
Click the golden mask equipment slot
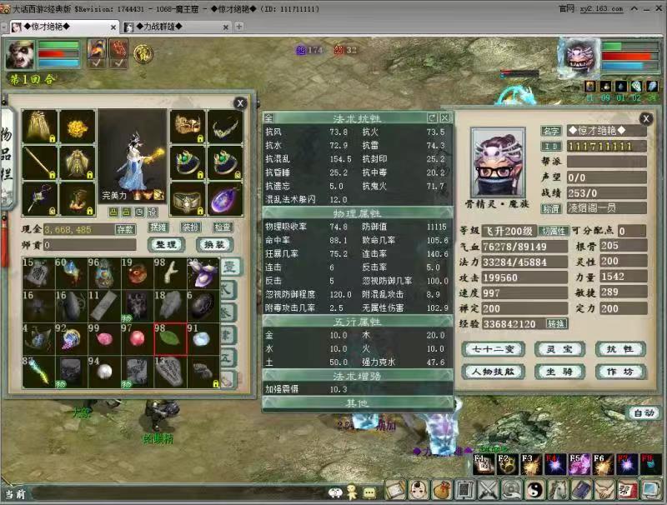pos(188,127)
